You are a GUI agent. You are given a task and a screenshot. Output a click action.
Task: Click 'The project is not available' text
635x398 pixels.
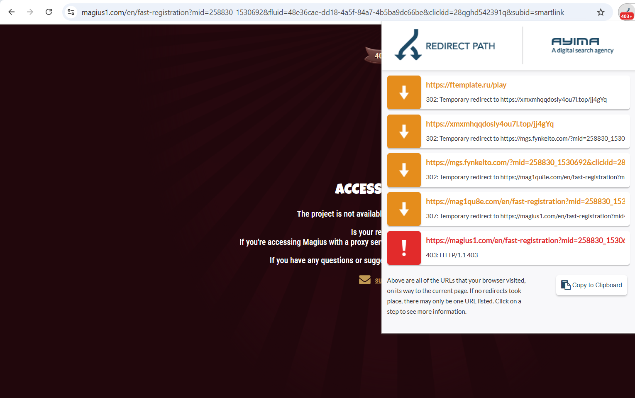click(339, 214)
